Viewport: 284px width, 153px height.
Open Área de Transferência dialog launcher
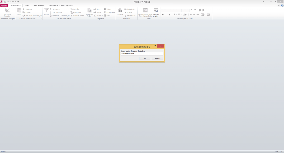coord(41,19)
